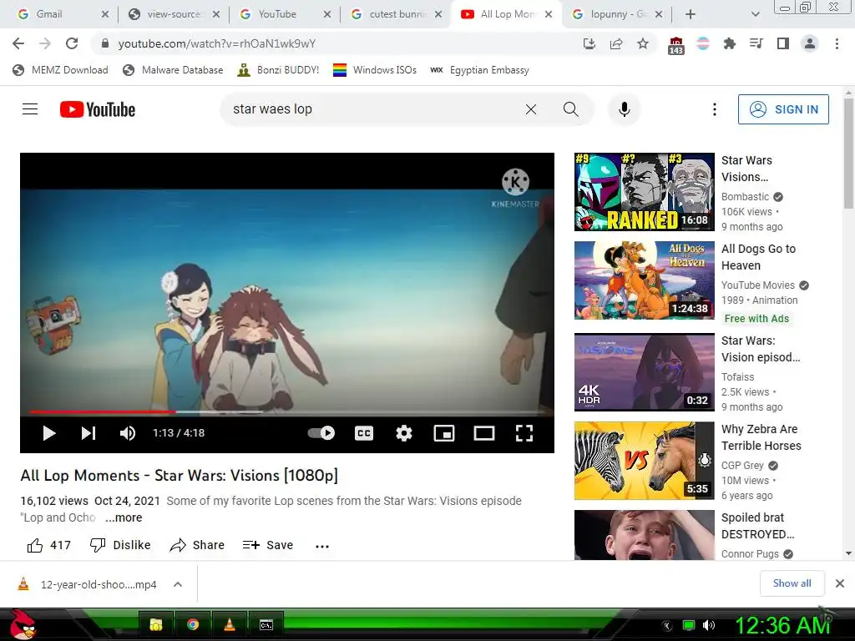Toggle autoplay switch in player
This screenshot has height=641, width=855.
click(x=321, y=433)
